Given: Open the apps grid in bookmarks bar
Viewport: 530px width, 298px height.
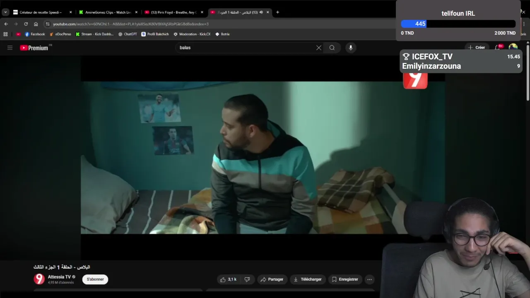Looking at the screenshot, I should click(5, 34).
